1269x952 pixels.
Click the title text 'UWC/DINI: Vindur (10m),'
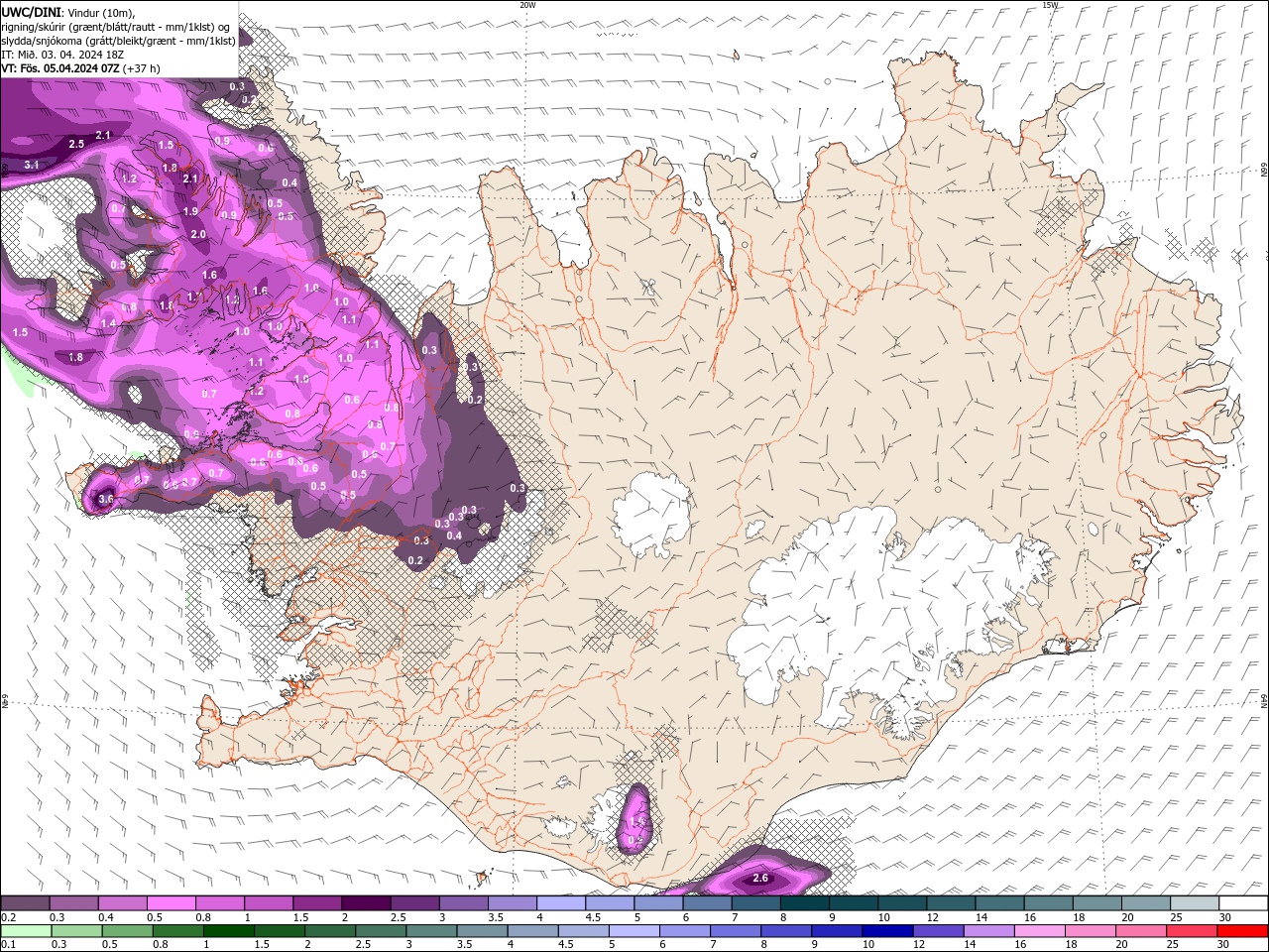tap(67, 12)
